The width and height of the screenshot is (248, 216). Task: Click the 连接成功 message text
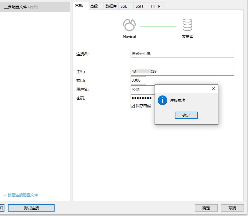[177, 101]
